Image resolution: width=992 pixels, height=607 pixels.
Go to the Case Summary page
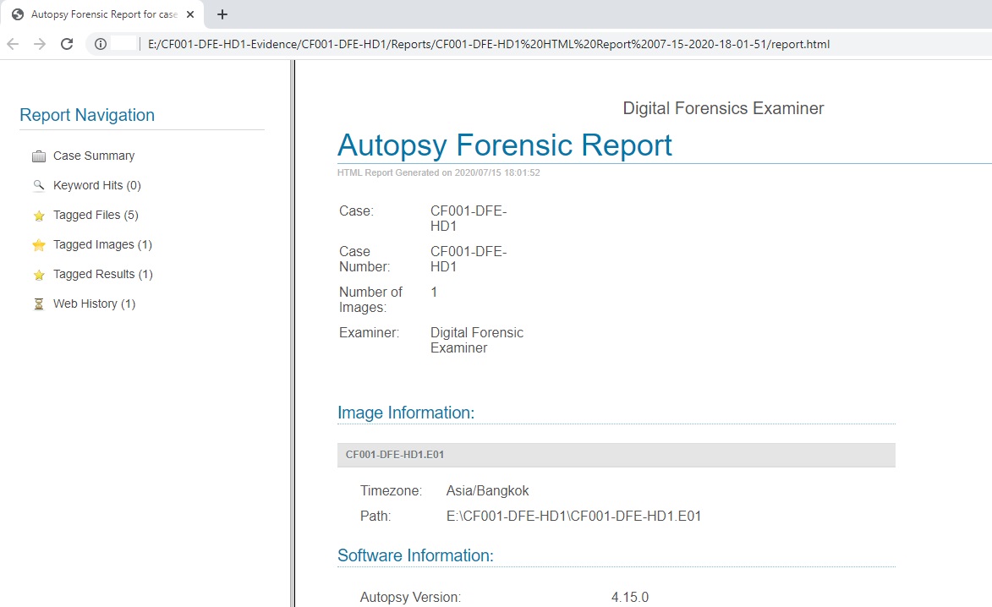tap(94, 156)
